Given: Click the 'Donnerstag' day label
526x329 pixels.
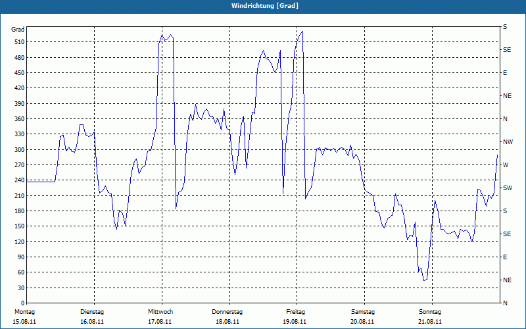Looking at the screenshot, I should (x=227, y=312).
